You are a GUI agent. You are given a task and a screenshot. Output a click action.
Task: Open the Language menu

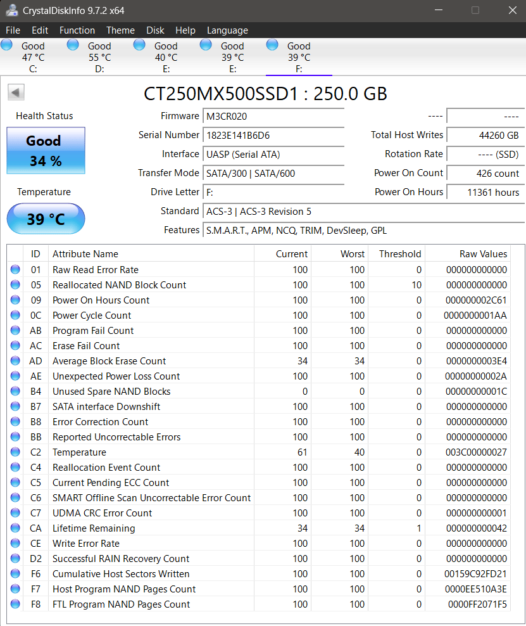[227, 30]
